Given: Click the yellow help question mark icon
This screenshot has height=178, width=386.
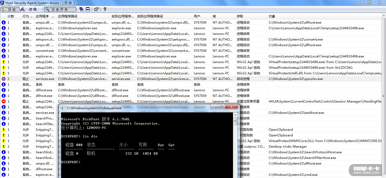Looking at the screenshot, I should coord(105,9).
